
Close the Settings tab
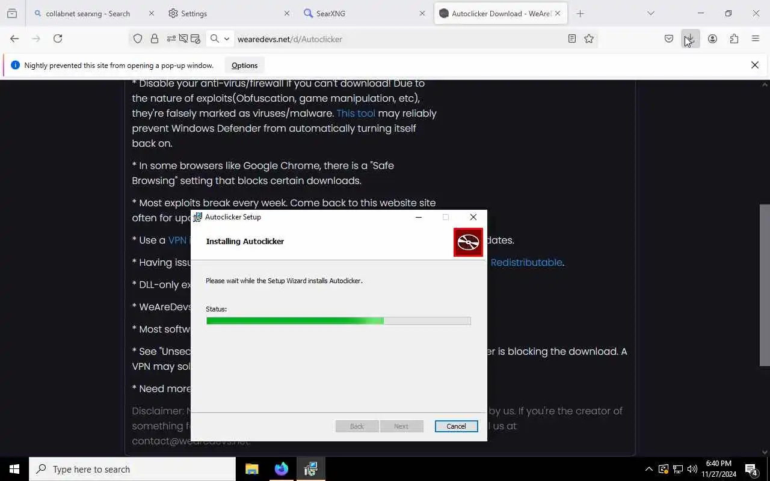[287, 13]
